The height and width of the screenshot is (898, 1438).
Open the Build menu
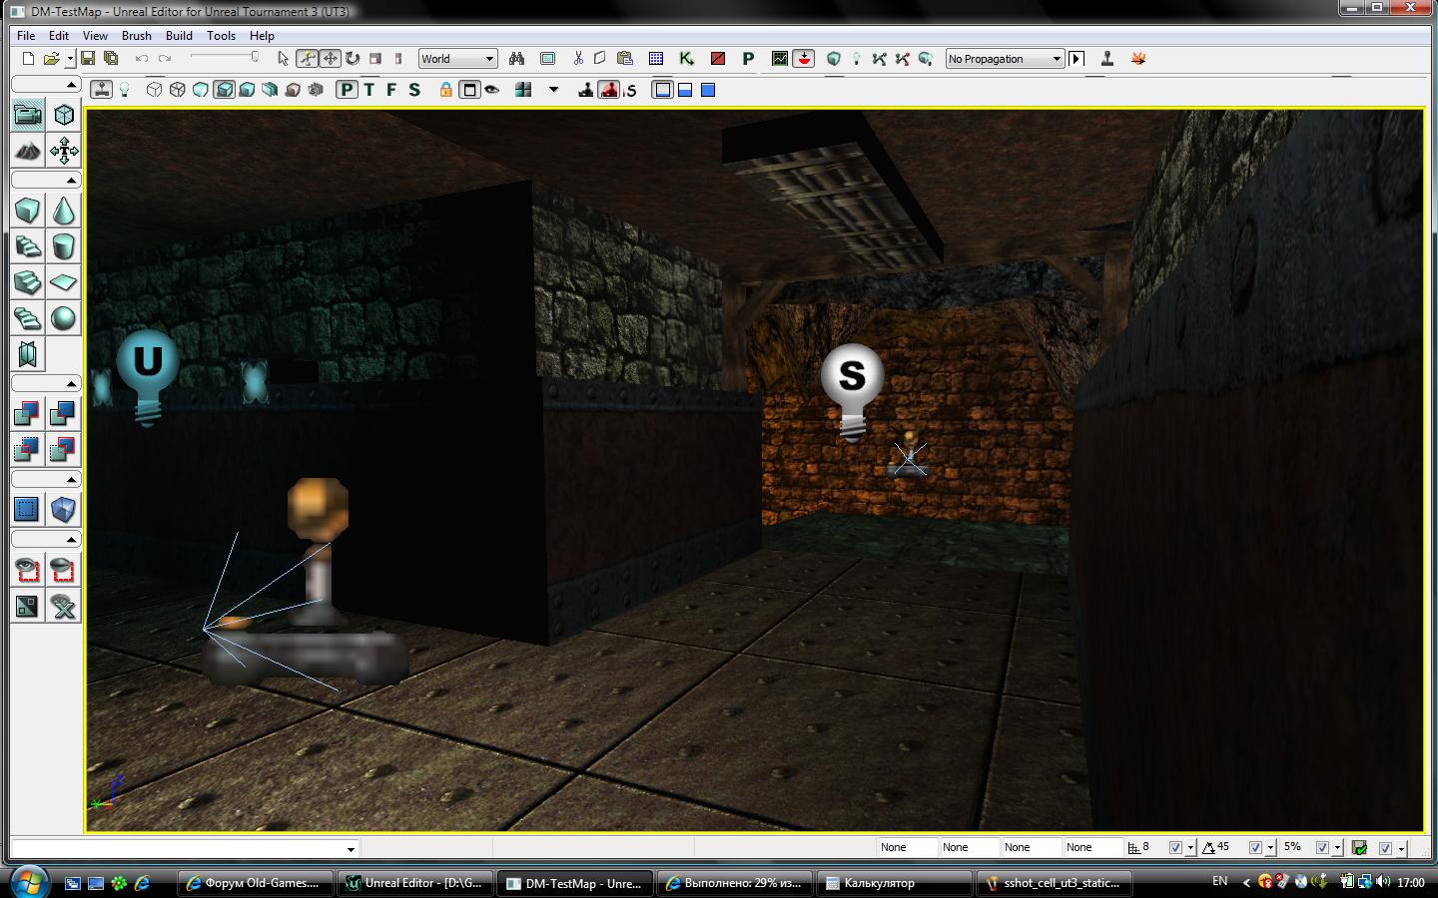[180, 35]
